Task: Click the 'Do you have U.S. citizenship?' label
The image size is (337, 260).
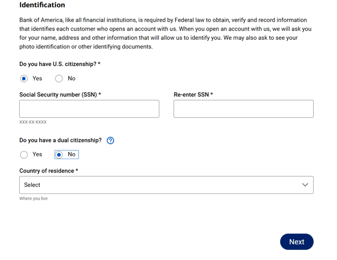Action: pos(60,64)
